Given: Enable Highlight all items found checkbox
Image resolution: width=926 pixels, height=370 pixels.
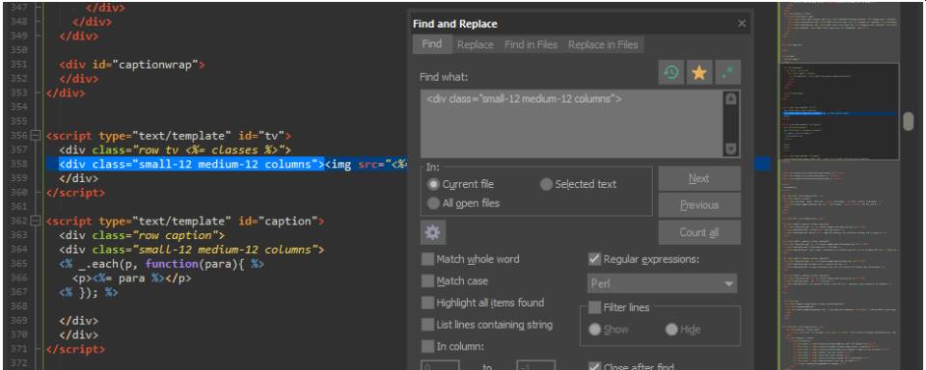Looking at the screenshot, I should 427,303.
